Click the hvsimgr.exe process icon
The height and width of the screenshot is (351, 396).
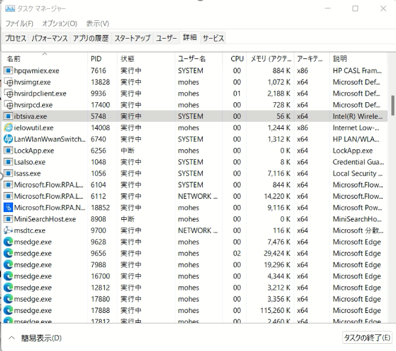(8, 82)
